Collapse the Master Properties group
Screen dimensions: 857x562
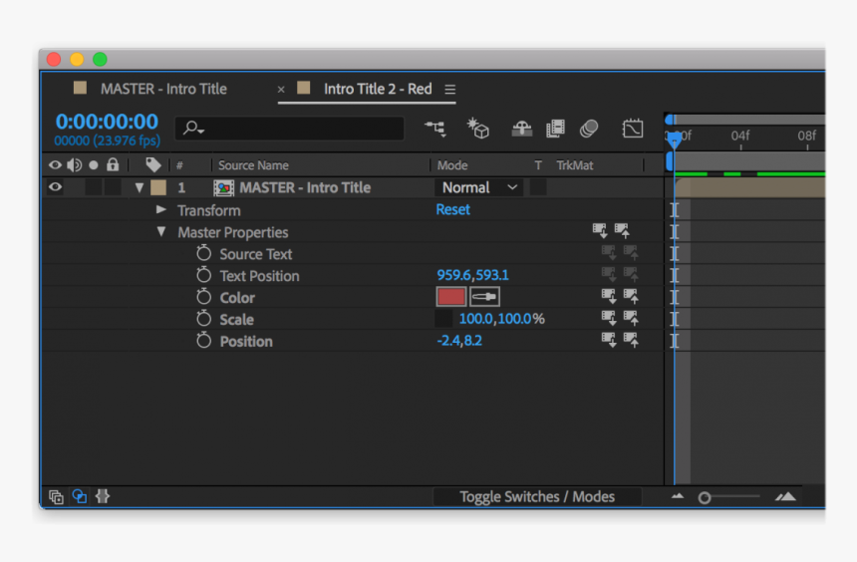click(x=161, y=232)
